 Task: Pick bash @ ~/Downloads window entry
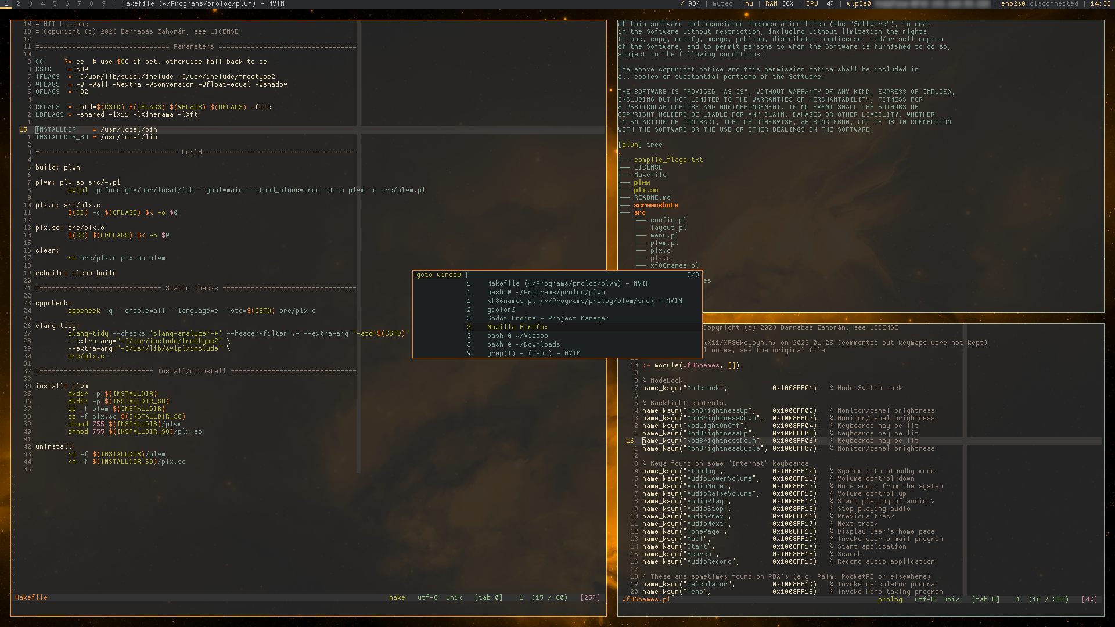click(x=523, y=344)
